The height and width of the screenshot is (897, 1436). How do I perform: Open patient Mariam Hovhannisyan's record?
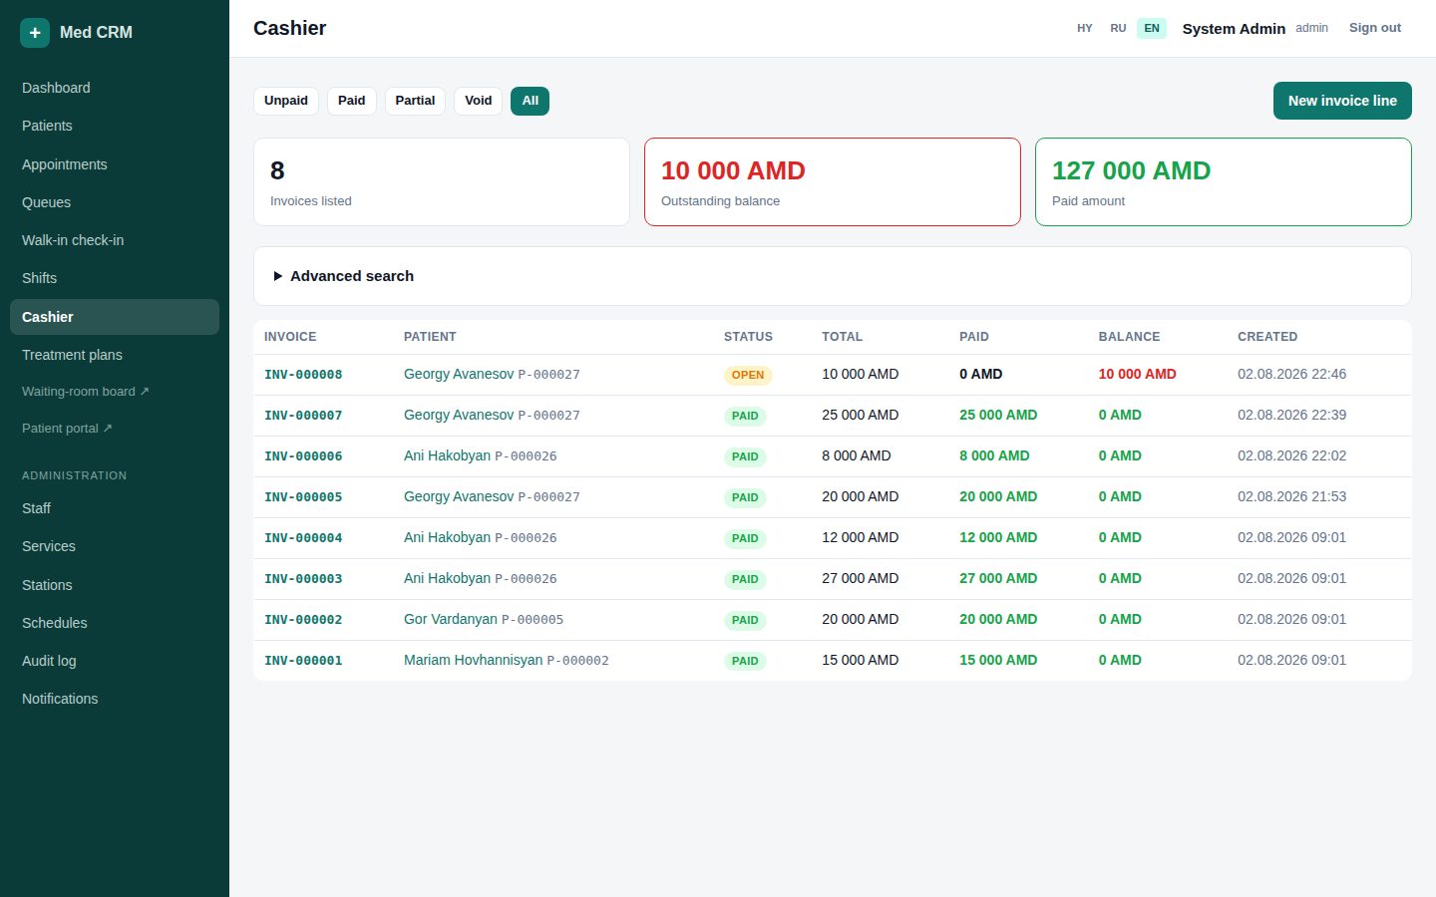[x=473, y=660]
